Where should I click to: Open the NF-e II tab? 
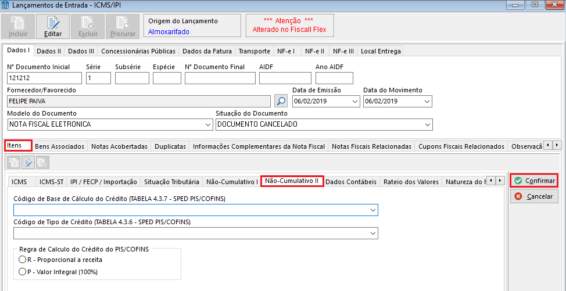click(314, 51)
